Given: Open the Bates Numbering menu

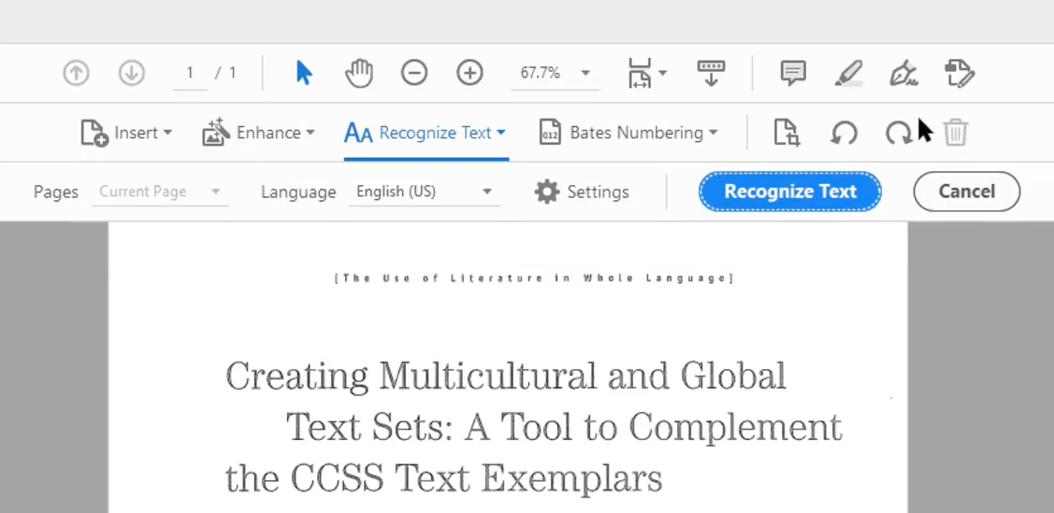Looking at the screenshot, I should pyautogui.click(x=628, y=134).
